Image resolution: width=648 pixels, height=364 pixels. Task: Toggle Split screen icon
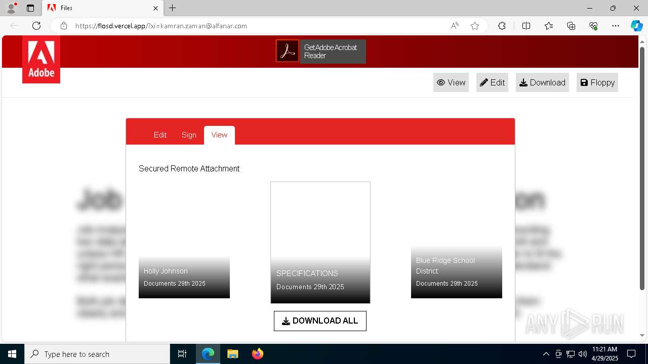coord(526,26)
